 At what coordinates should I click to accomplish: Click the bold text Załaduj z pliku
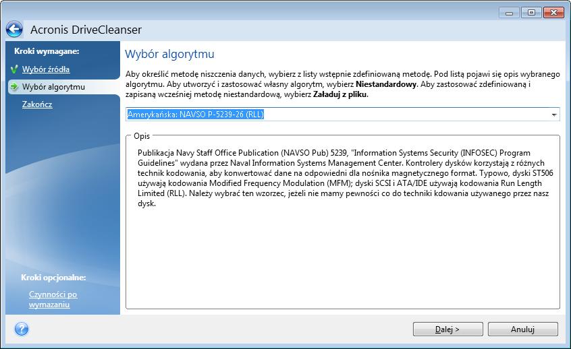pos(340,94)
